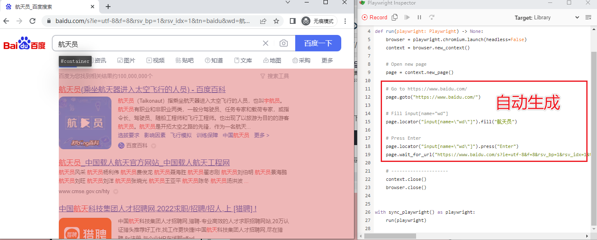Screen dimensions: 597x240
Task: Open 飞行模拟 sublink
Action: tap(181, 135)
